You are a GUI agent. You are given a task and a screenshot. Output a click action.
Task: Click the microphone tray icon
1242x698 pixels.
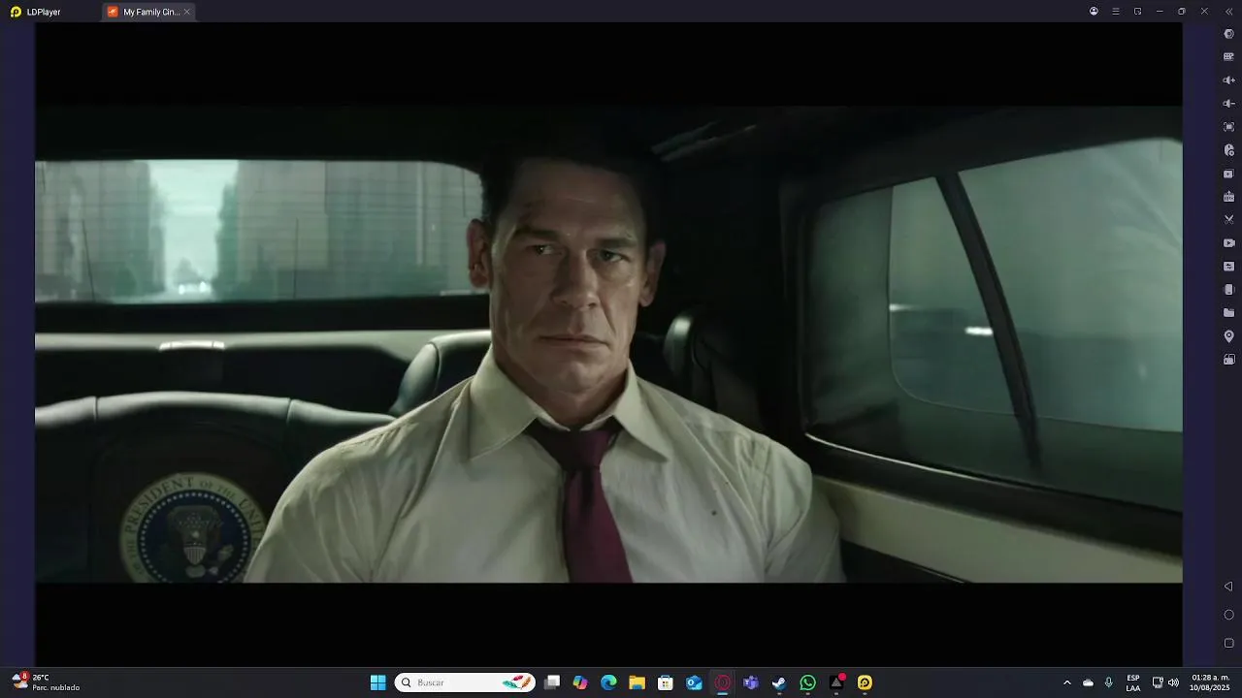1109,682
